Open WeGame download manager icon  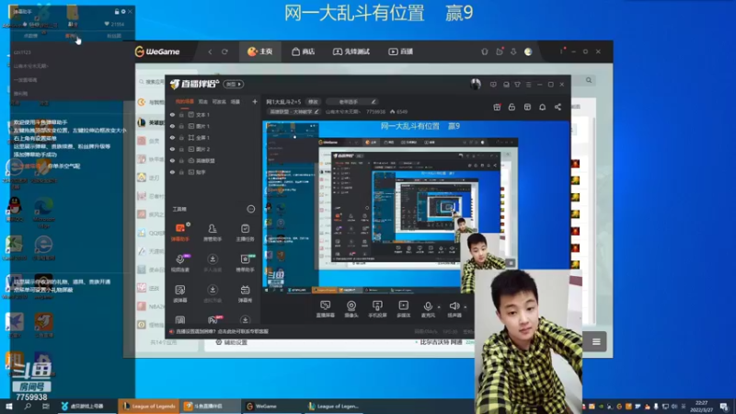point(513,52)
